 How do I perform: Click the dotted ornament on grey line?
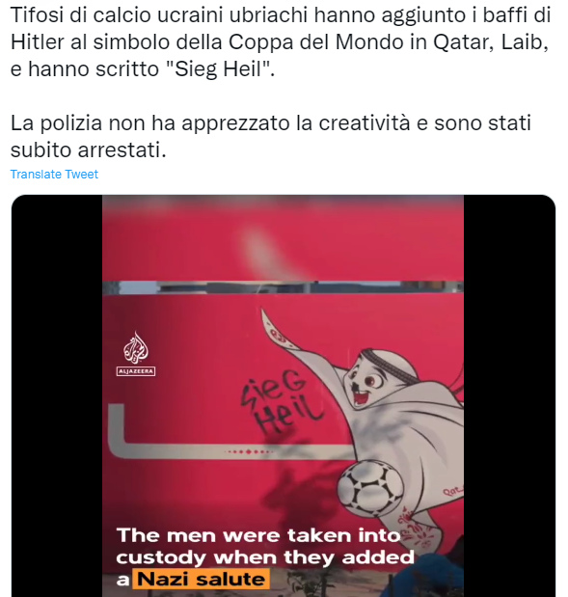249,451
